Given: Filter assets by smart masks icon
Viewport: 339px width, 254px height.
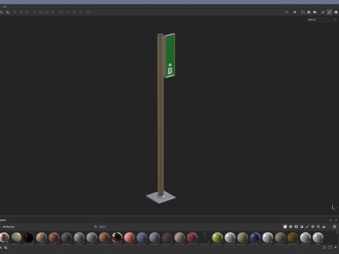Looking at the screenshot, I should pyautogui.click(x=296, y=226).
